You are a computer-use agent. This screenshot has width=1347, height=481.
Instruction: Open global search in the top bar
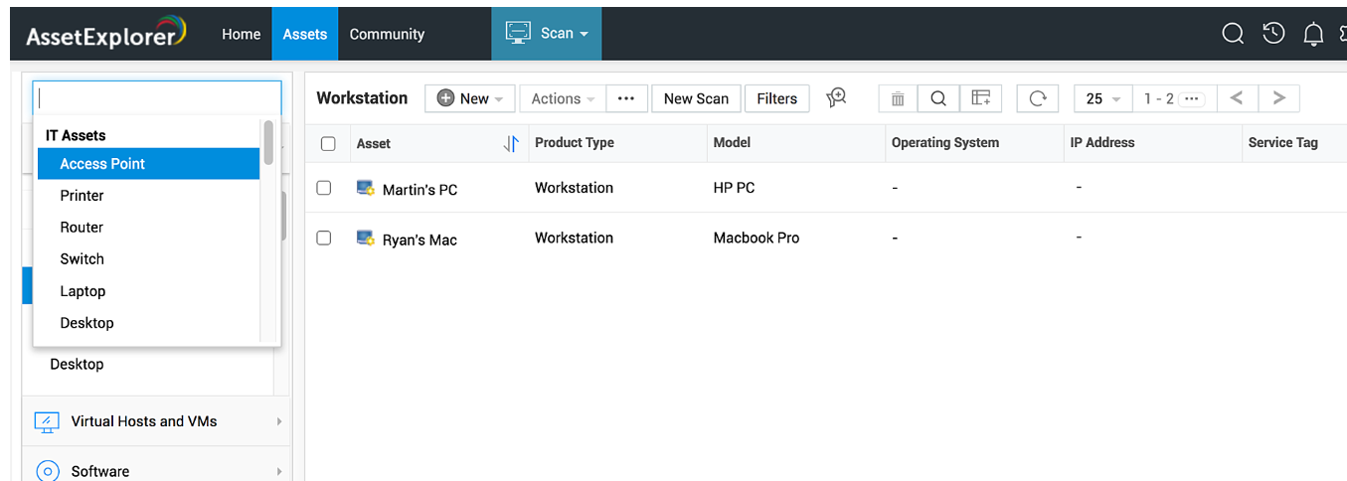(1233, 34)
